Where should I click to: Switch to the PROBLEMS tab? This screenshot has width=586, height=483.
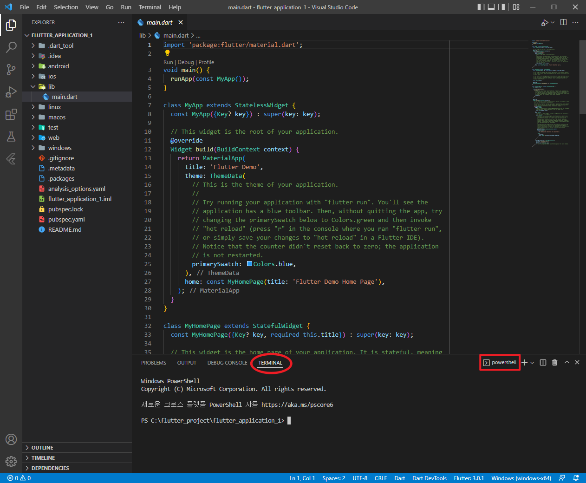[x=154, y=363]
